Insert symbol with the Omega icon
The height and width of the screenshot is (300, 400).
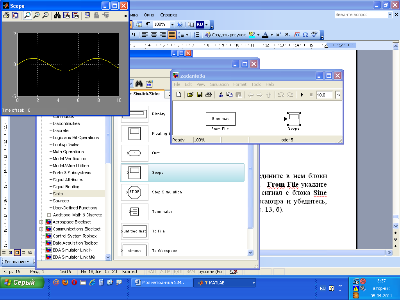tap(305, 35)
